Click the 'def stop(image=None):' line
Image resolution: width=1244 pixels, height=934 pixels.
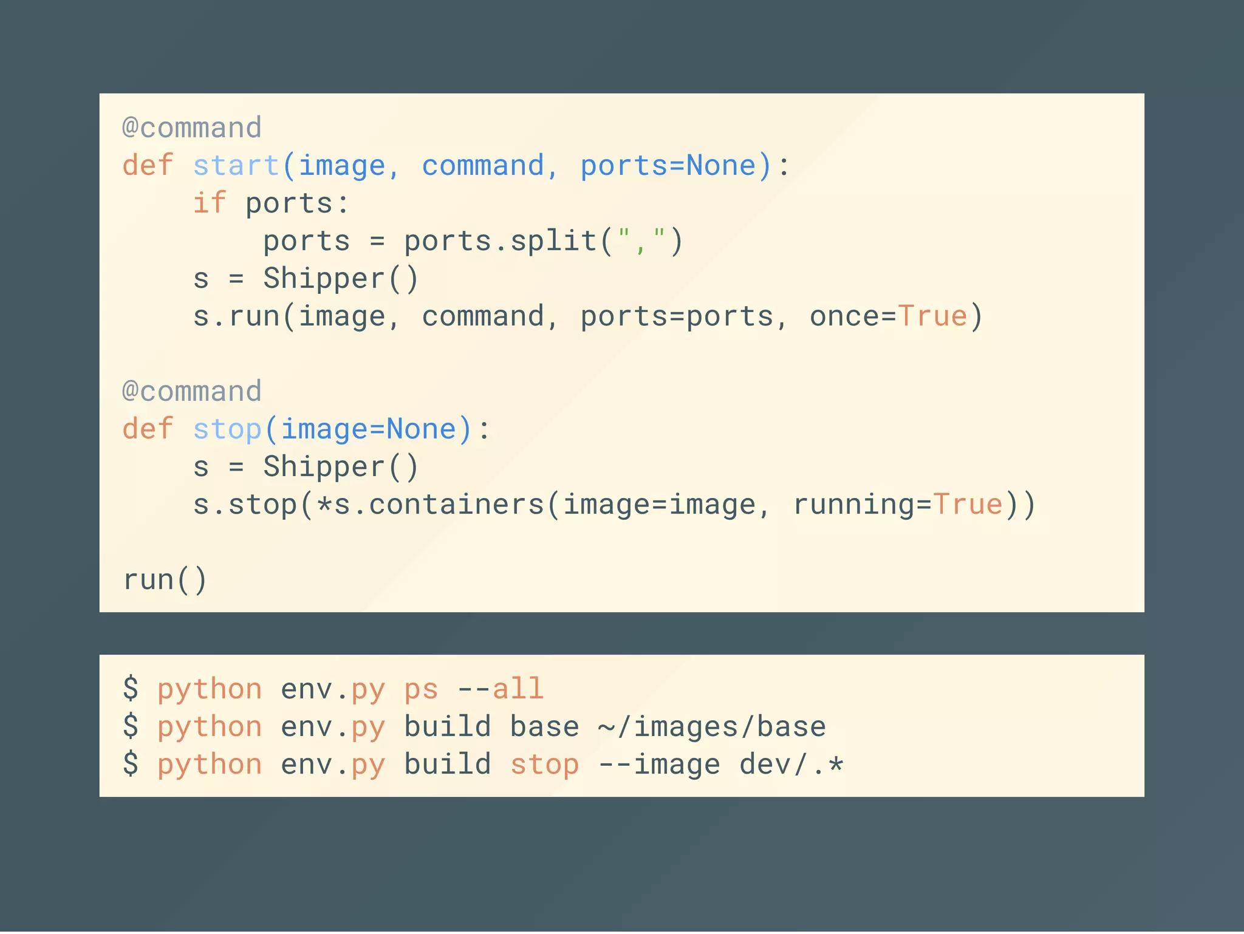306,429
